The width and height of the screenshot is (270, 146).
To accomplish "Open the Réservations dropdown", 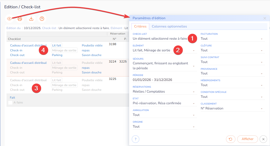I will (193, 92).
